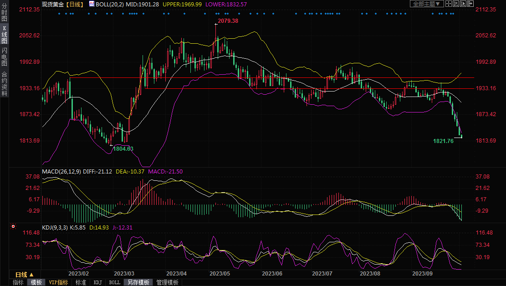Click the VIP指标 button
Image resolution: width=506 pixels, height=286 pixels.
point(58,282)
